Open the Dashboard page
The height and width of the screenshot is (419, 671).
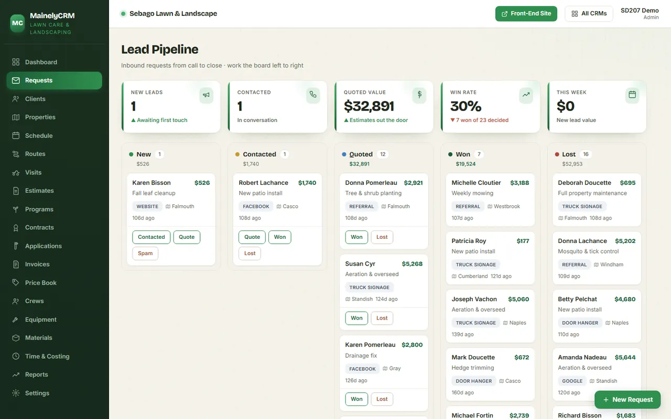[54, 62]
